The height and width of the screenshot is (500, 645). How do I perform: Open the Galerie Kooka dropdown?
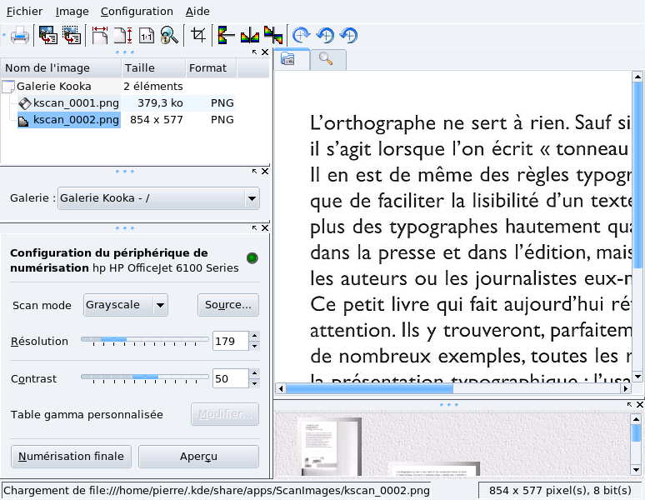click(158, 198)
